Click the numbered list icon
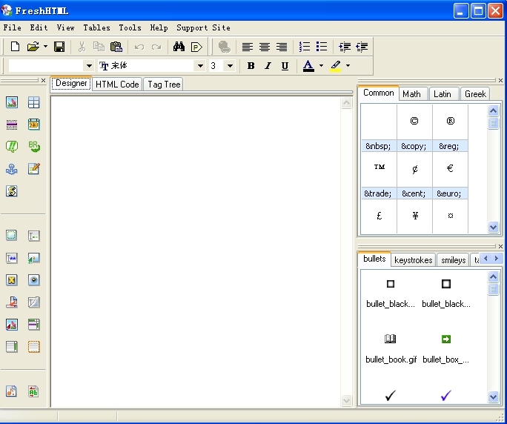The width and height of the screenshot is (507, 424). coord(305,47)
